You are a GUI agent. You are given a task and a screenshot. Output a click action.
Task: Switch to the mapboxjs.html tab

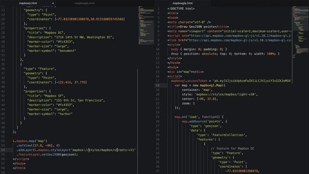(x=28, y=3)
